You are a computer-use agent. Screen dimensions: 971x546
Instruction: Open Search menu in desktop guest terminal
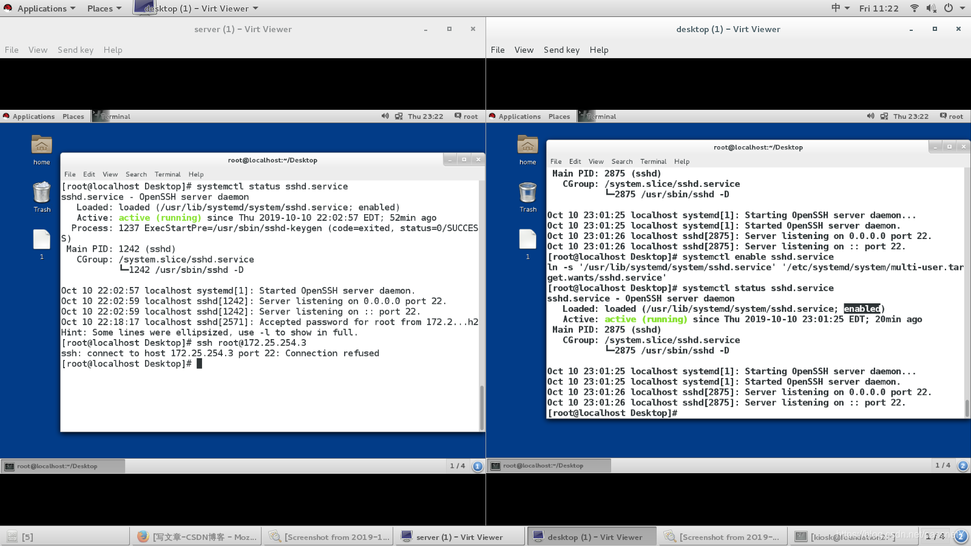pos(622,161)
